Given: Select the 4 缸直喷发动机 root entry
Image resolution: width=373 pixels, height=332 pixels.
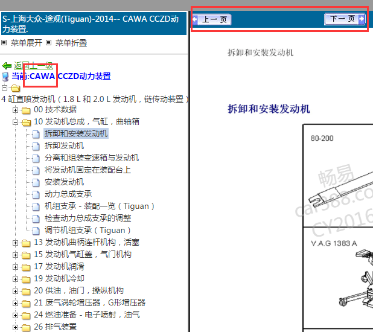Looking at the screenshot, I should point(95,99).
